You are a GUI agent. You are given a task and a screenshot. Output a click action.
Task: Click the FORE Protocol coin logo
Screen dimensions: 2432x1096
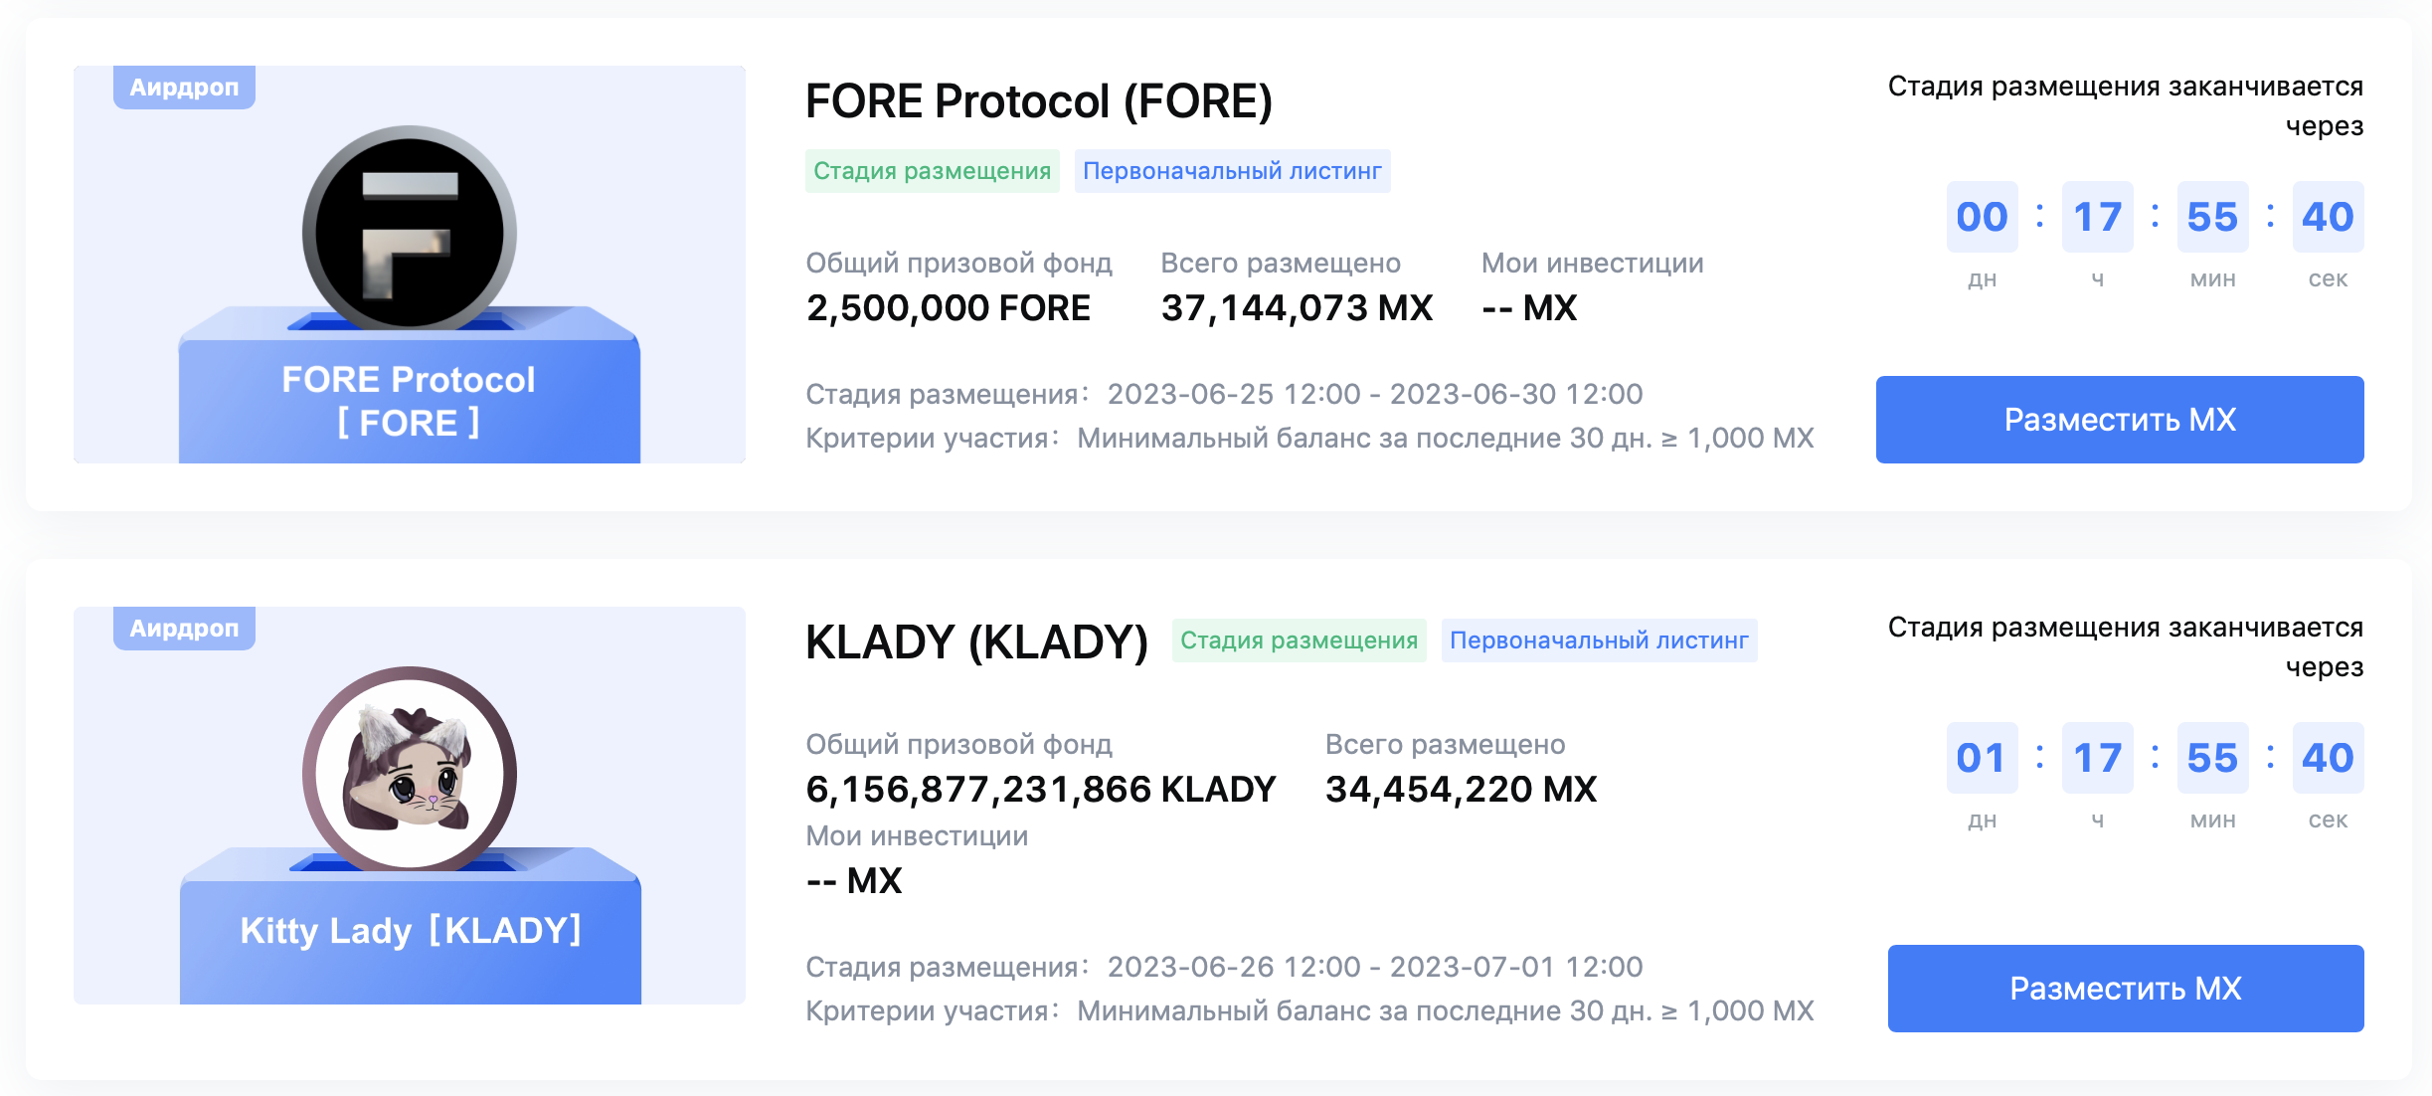point(410,233)
